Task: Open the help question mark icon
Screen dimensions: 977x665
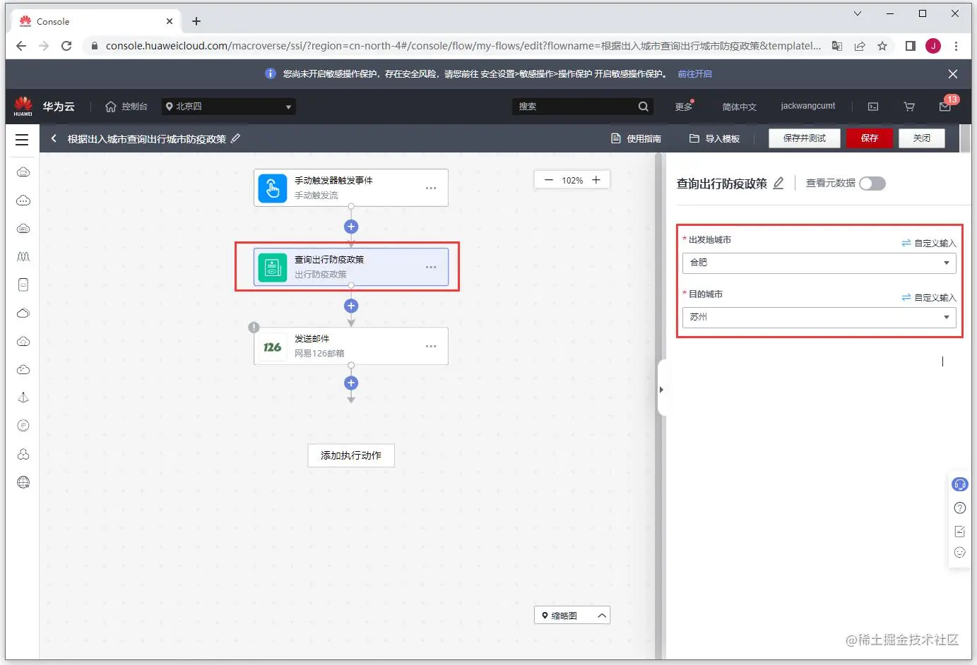Action: click(959, 508)
